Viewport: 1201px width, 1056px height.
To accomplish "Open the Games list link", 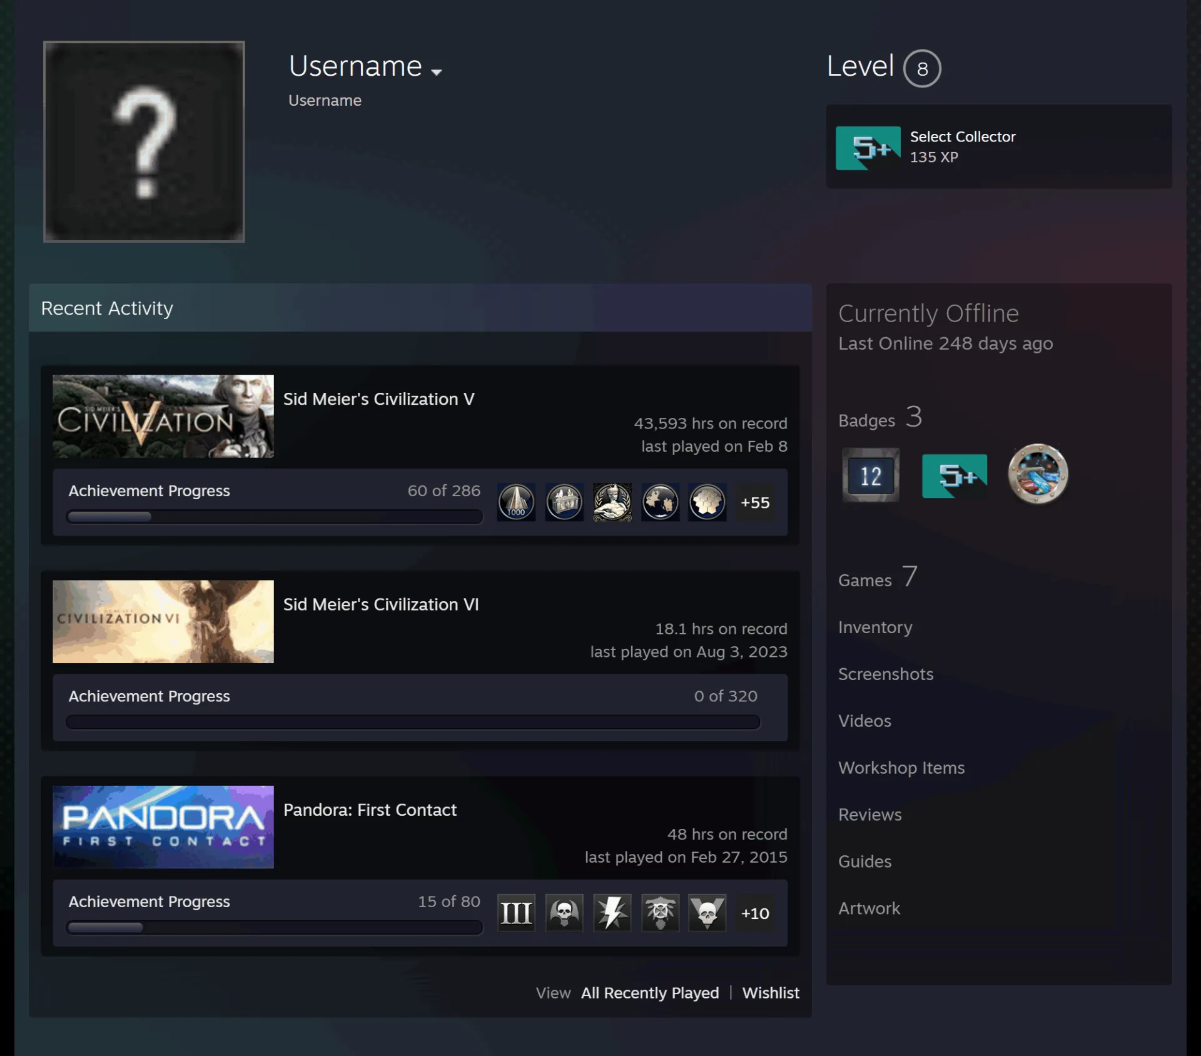I will point(878,577).
